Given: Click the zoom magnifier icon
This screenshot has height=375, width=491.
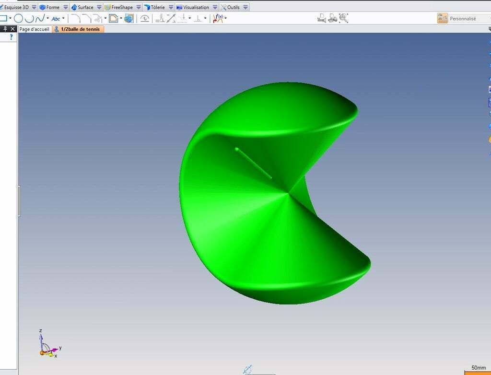Looking at the screenshot, I should 344,18.
